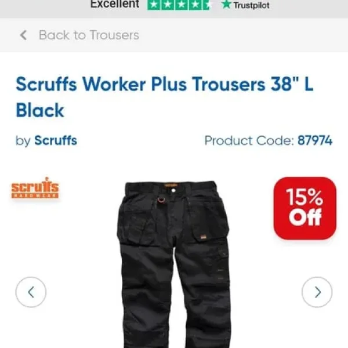Show previous product image with left arrow
348x348 pixels.
31,292
